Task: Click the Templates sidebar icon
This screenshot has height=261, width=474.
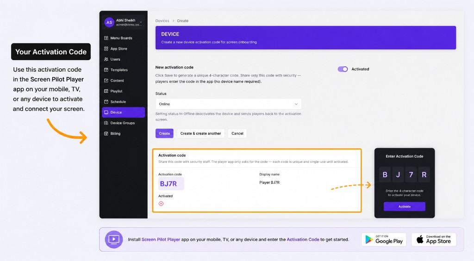Action: pyautogui.click(x=106, y=70)
